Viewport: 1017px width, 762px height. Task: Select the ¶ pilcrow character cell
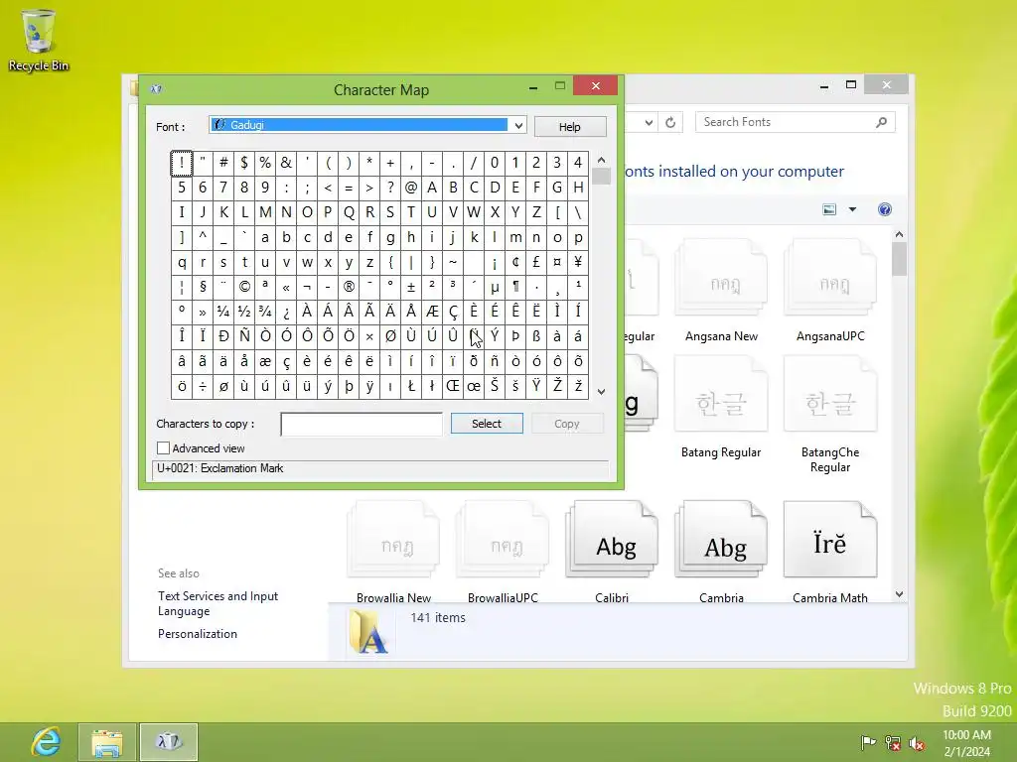[515, 287]
